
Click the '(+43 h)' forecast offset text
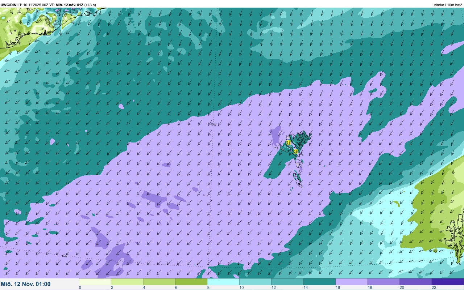pos(90,5)
